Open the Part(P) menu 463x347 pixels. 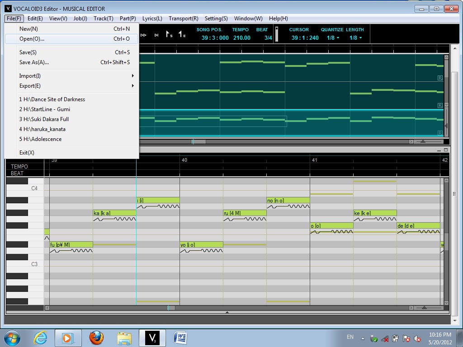128,18
